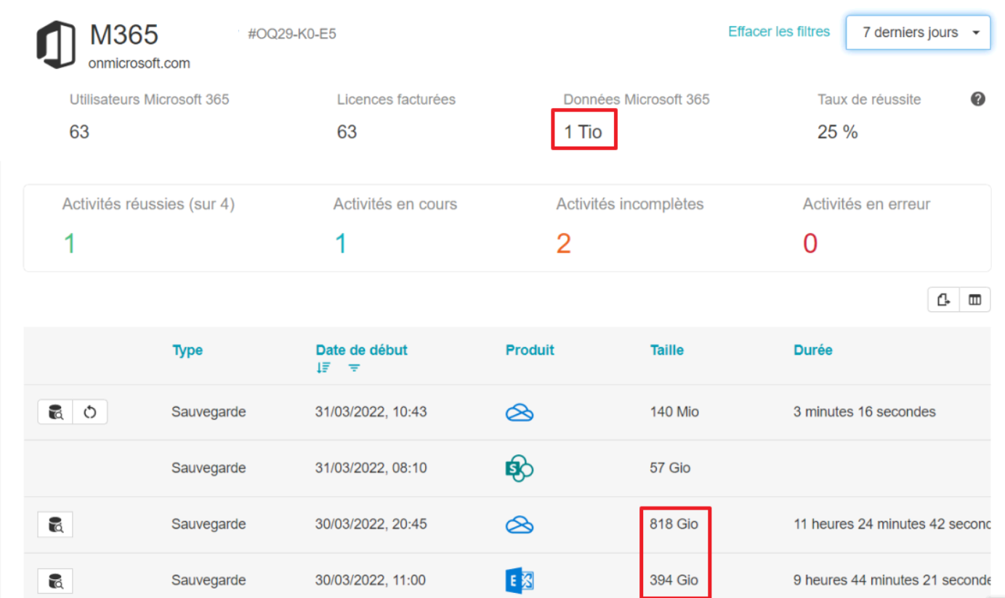1005x598 pixels.
Task: Click the SharePoint icon in the 57 Gio row
Action: 520,468
